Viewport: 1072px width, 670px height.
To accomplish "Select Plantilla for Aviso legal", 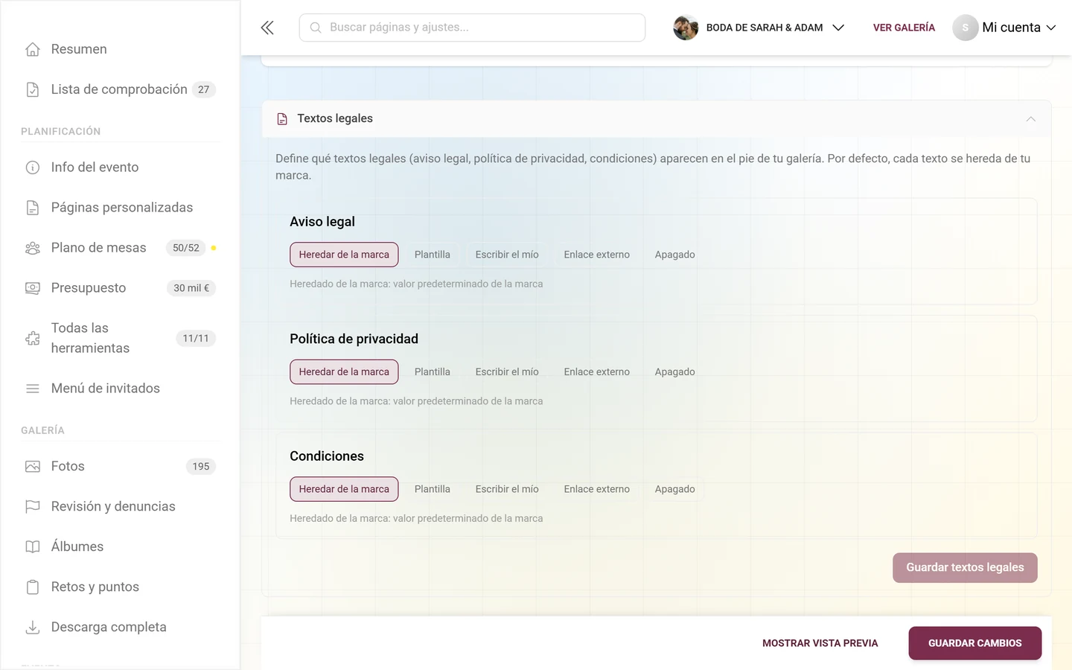I will point(433,255).
